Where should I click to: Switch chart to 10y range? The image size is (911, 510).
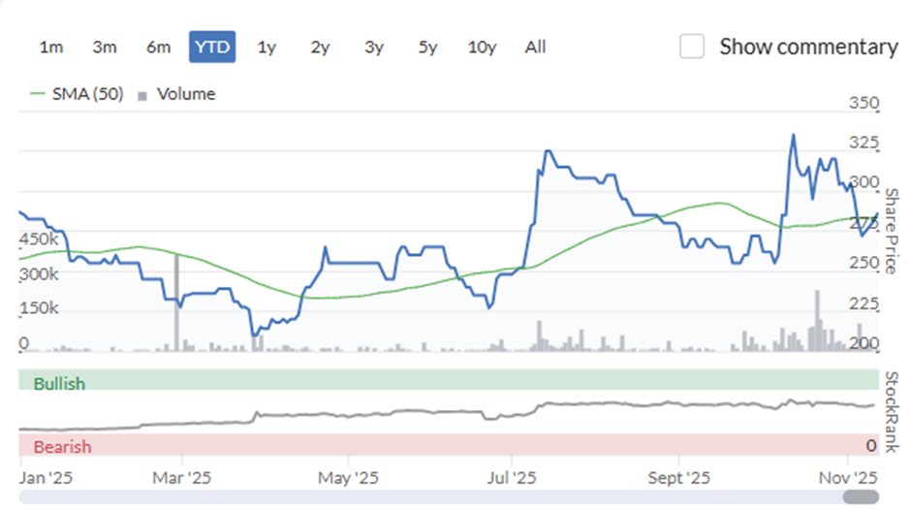tap(482, 48)
